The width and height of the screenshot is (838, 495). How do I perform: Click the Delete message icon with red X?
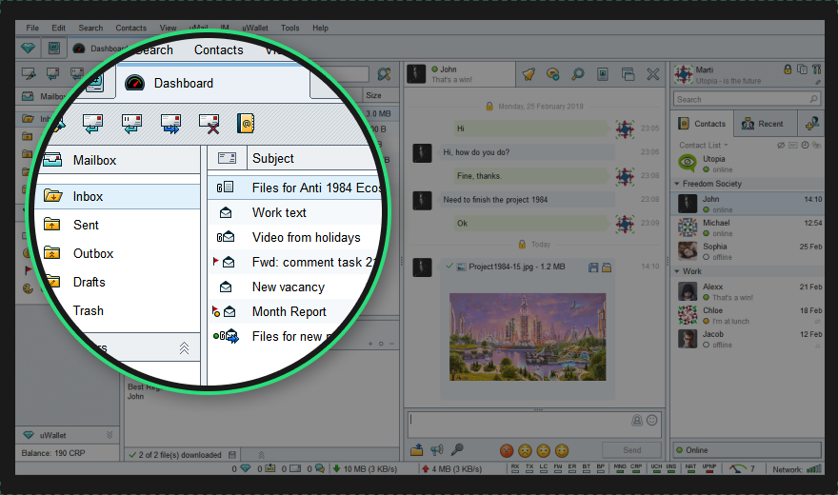click(x=209, y=124)
